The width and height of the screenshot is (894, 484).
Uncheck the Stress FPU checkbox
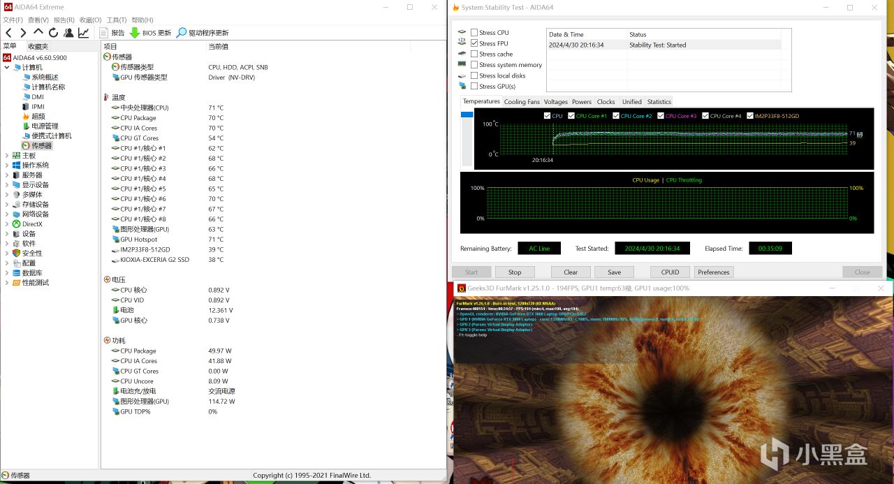(x=474, y=43)
